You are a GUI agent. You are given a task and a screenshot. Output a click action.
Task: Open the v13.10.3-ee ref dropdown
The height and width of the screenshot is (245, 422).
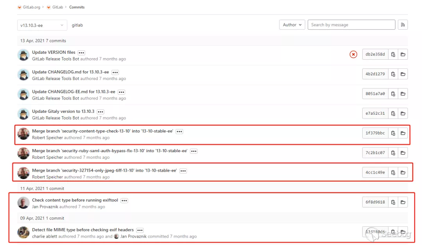click(x=42, y=25)
